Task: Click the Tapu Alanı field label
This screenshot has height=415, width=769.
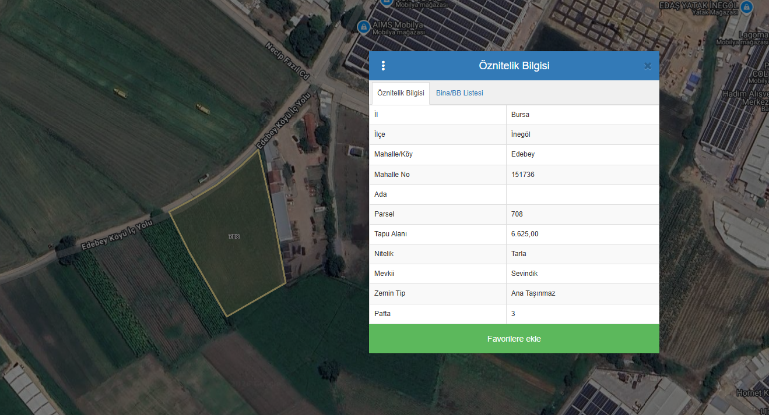Action: point(391,234)
